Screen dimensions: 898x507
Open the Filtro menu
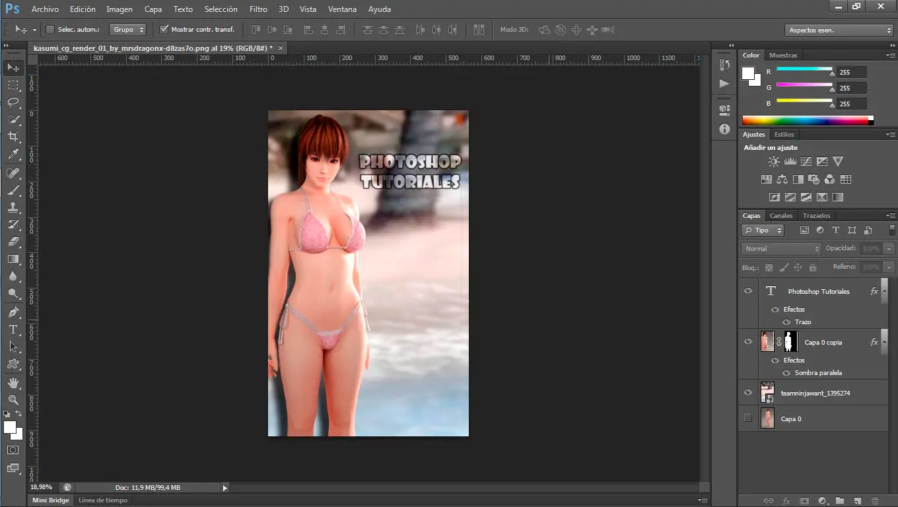click(258, 9)
